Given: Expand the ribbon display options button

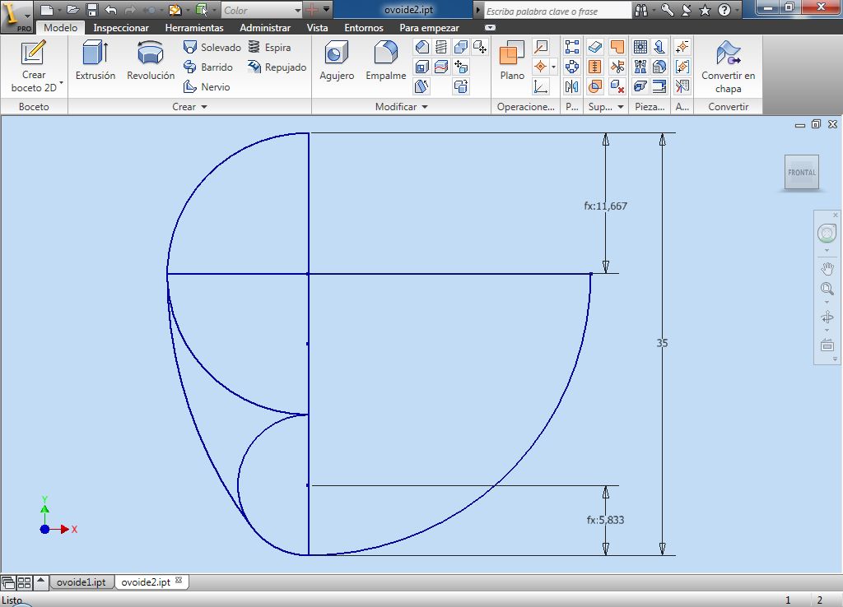Looking at the screenshot, I should tap(491, 27).
